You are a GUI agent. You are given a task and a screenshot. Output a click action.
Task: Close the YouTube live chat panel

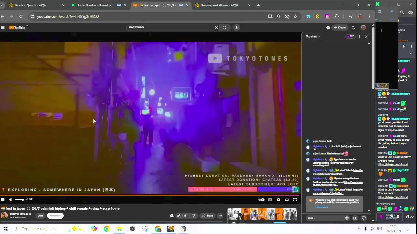[x=366, y=37]
